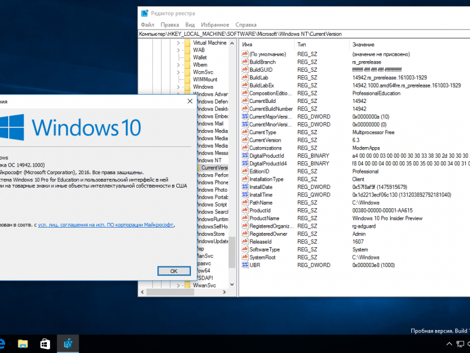Click the 00380-00000-00001-AA615 data cell
This screenshot has width=470, height=353.
point(382,210)
